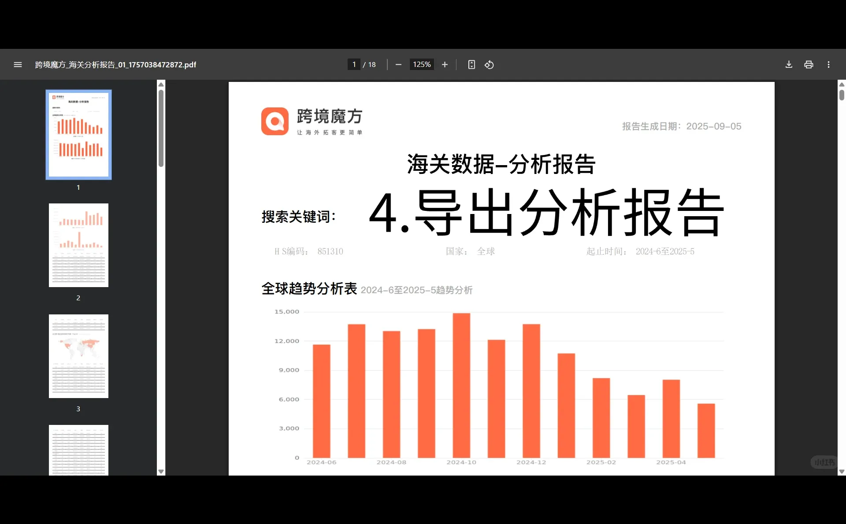Open the three-dot more options menu

click(x=828, y=64)
